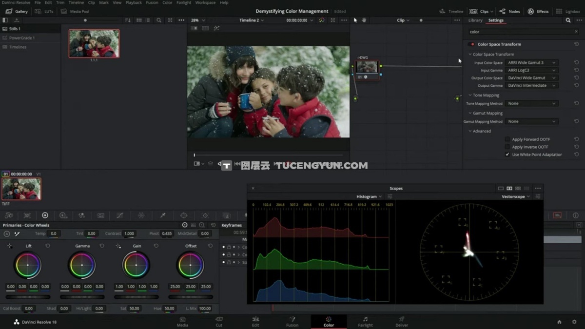Select the PowerGrade 1 album

(x=21, y=38)
